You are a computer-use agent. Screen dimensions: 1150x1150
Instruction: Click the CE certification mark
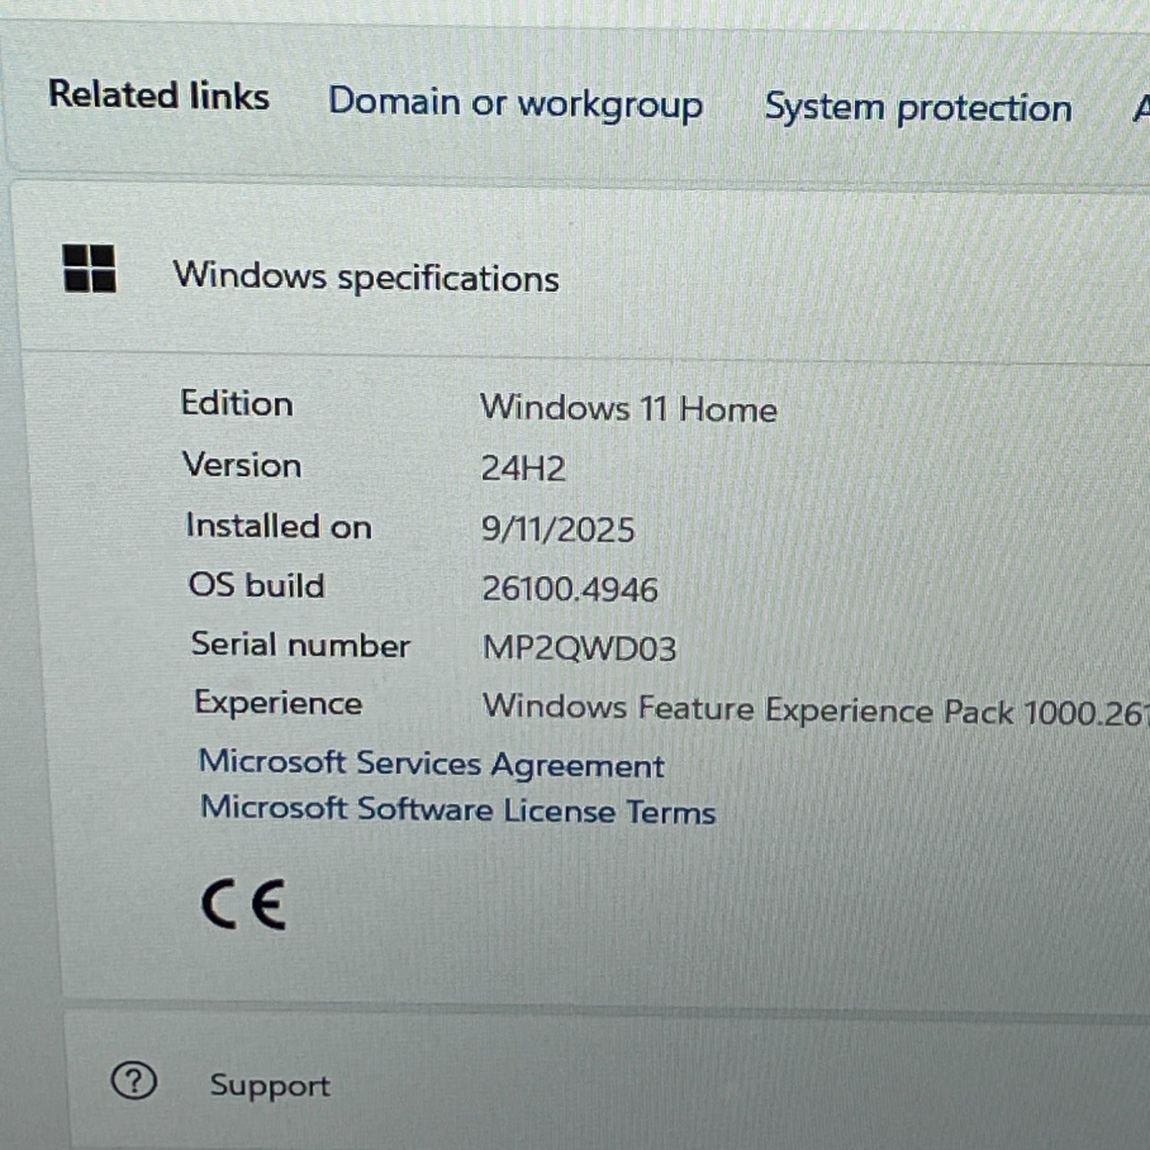[x=244, y=905]
